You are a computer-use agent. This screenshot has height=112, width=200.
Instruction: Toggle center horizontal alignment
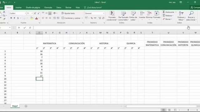[x=47, y=18]
